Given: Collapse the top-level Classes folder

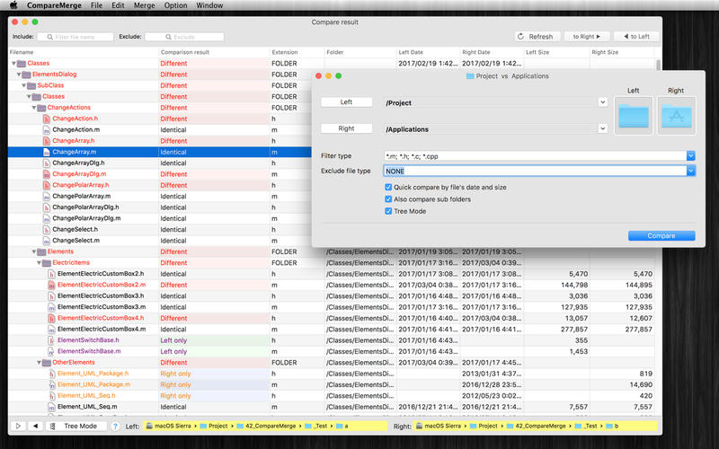Looking at the screenshot, I should tap(13, 63).
